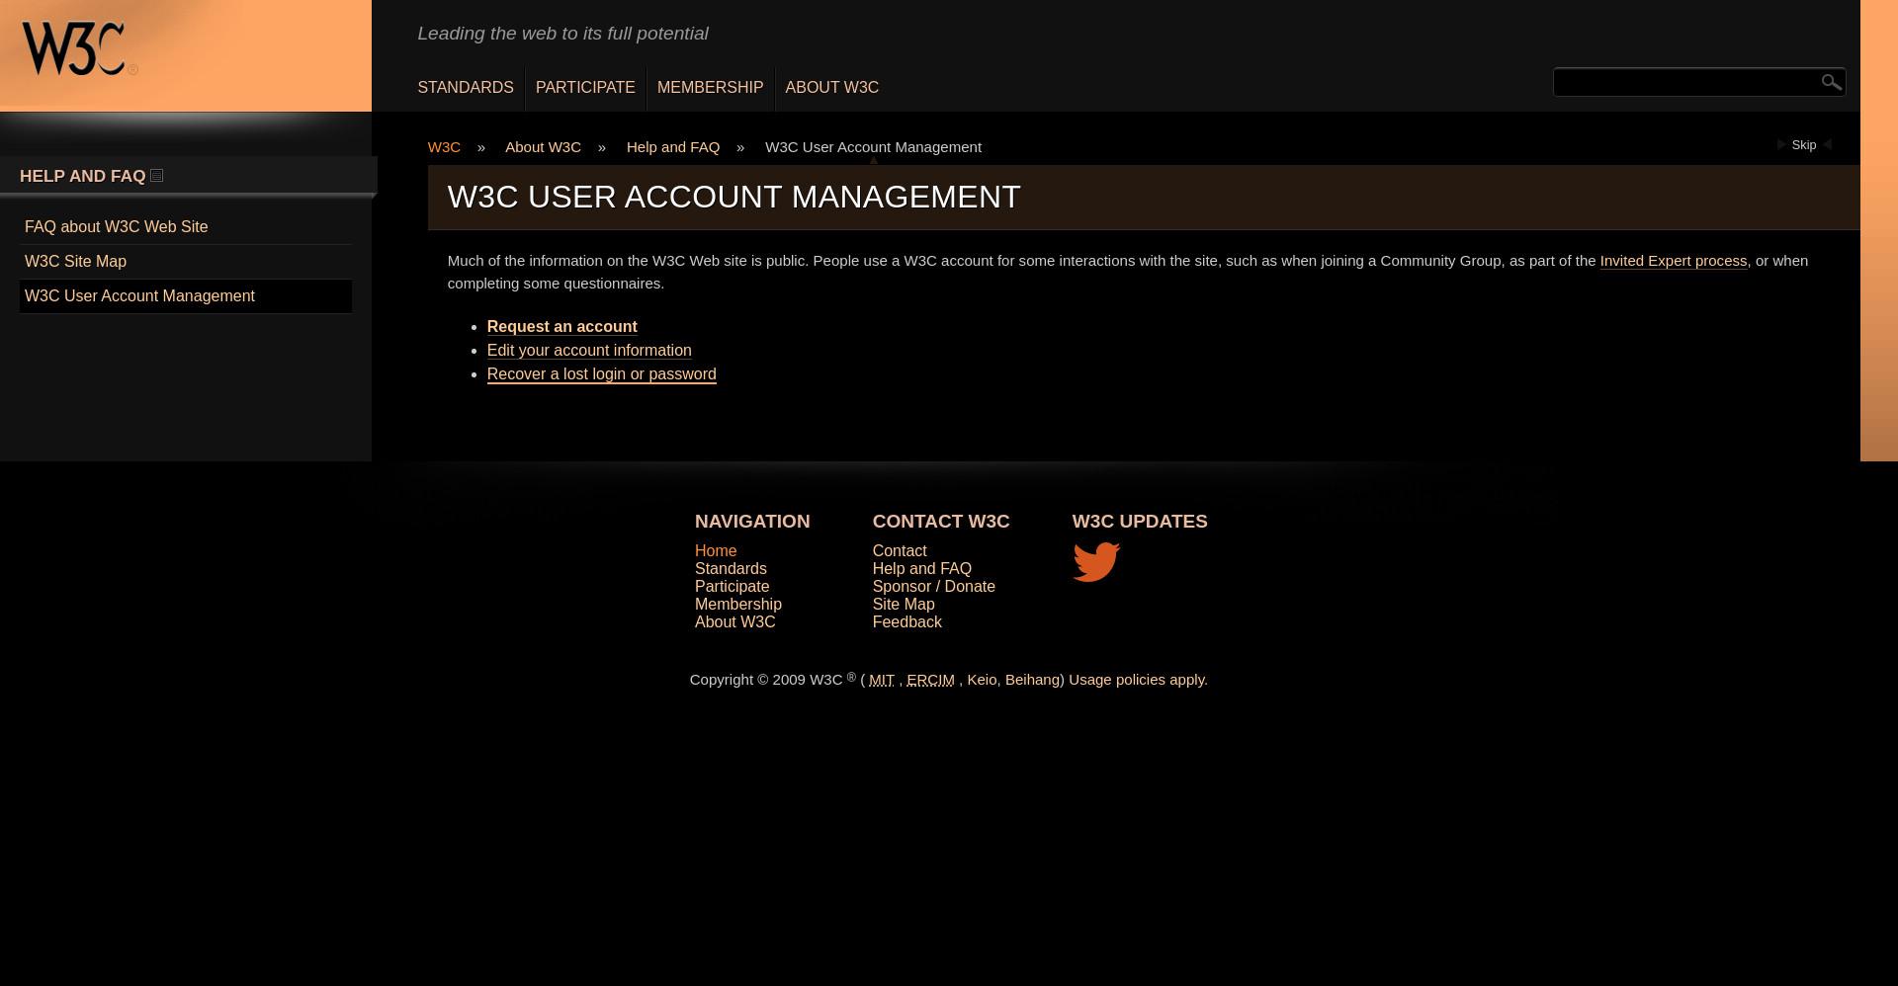Viewport: 1898px width, 986px height.
Task: Click Edit your account information
Action: coord(589,351)
